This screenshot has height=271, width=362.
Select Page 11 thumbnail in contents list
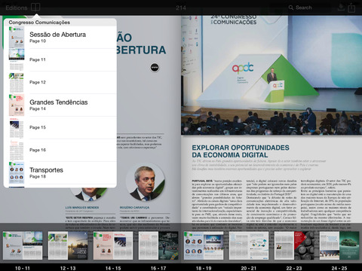coord(17,59)
